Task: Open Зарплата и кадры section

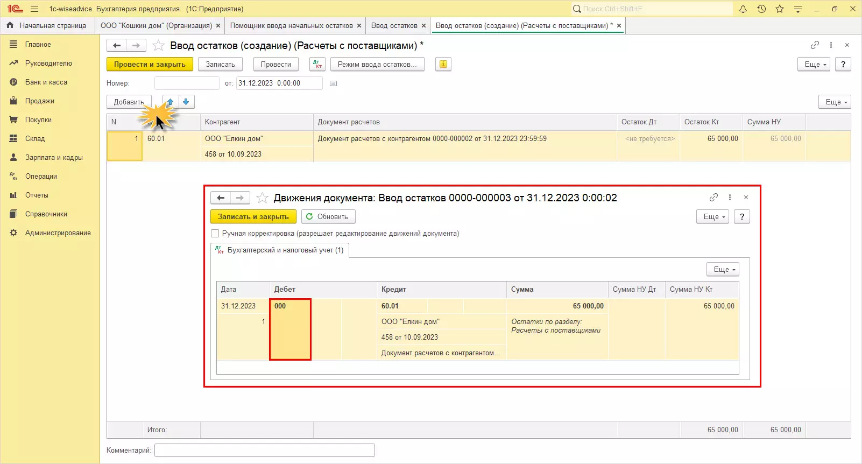Action: point(54,158)
